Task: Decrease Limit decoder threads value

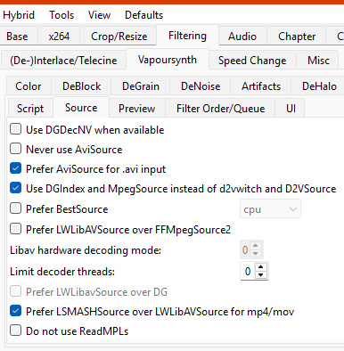Action: 261,275
